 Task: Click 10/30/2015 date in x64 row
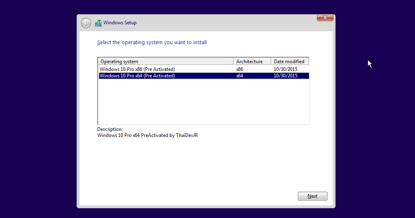click(285, 76)
